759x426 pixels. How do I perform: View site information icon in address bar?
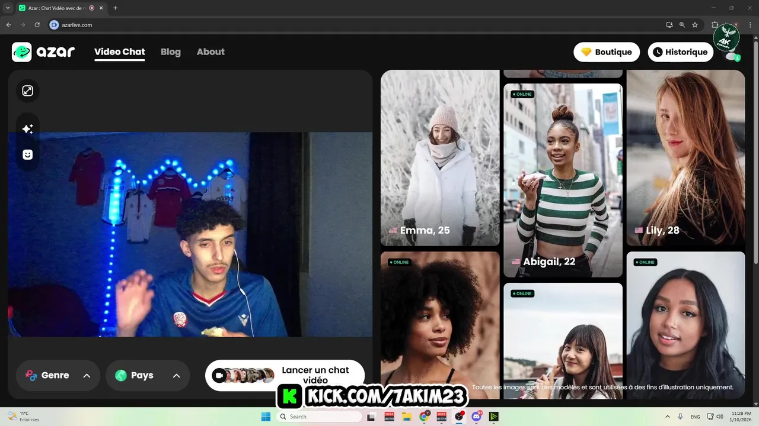[x=54, y=25]
